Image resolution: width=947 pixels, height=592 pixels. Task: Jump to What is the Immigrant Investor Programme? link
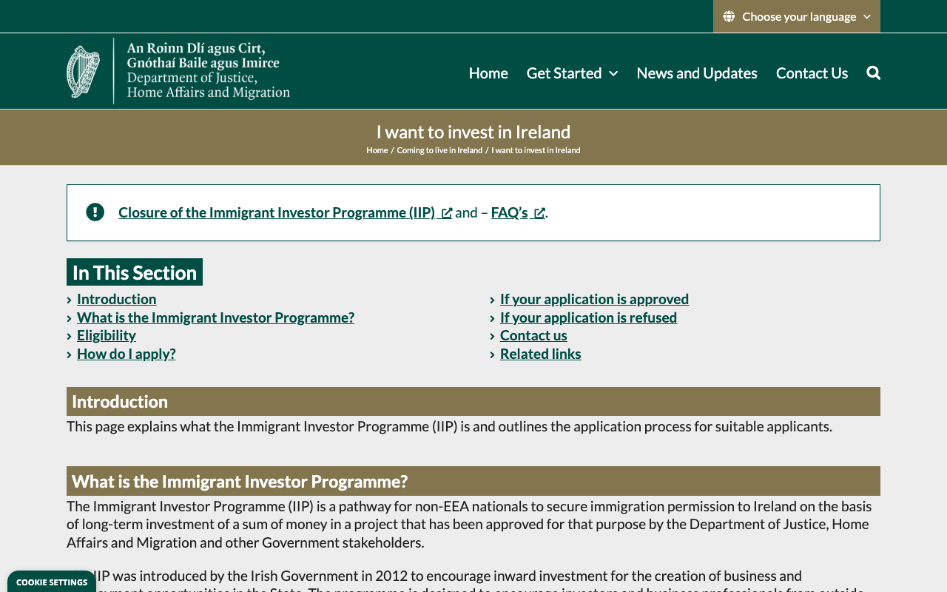click(x=215, y=317)
